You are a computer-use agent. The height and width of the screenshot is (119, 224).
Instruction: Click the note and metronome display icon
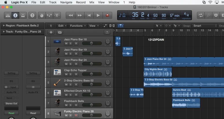click(122, 15)
